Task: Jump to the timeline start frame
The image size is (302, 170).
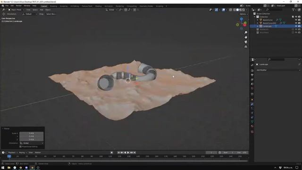Action: [x=118, y=153]
